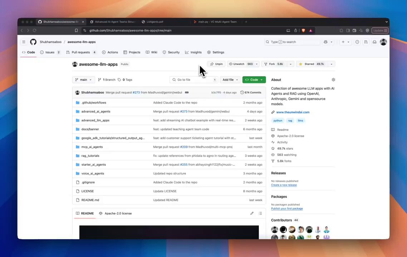
Task: Click the python topic tag
Action: click(x=278, y=121)
